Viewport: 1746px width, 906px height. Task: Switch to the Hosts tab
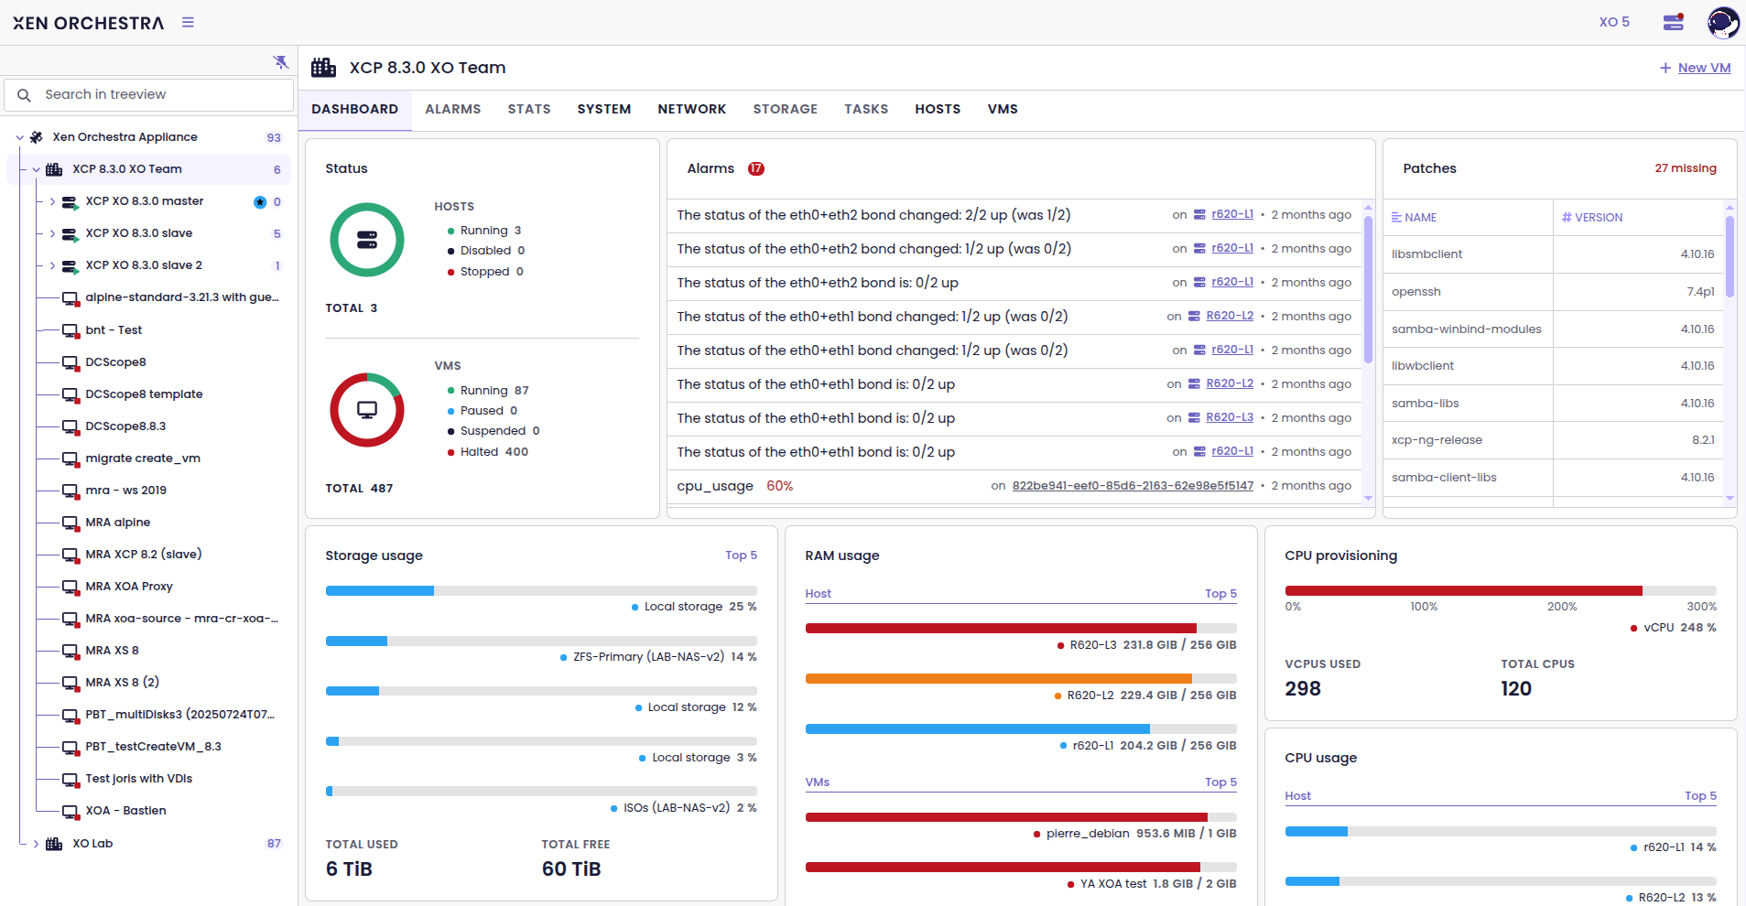tap(938, 109)
